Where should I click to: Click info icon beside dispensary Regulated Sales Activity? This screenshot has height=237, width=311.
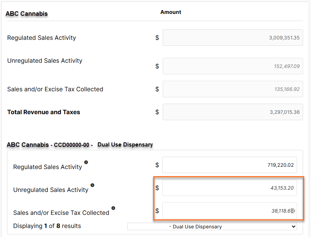pos(86,162)
